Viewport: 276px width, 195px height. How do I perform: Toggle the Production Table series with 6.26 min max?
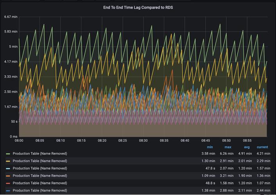40,154
